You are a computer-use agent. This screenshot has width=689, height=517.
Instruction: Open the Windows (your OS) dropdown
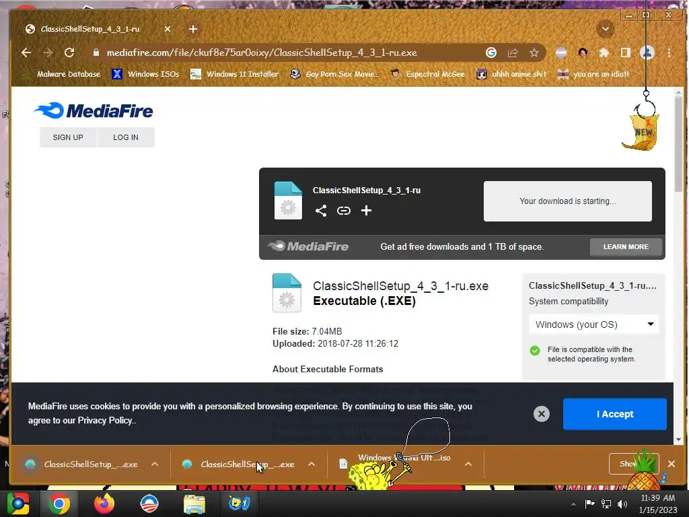(x=593, y=324)
